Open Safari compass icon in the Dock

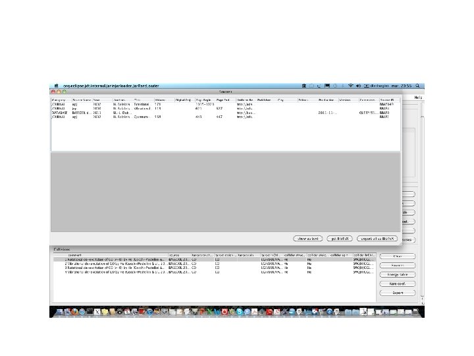point(82,311)
